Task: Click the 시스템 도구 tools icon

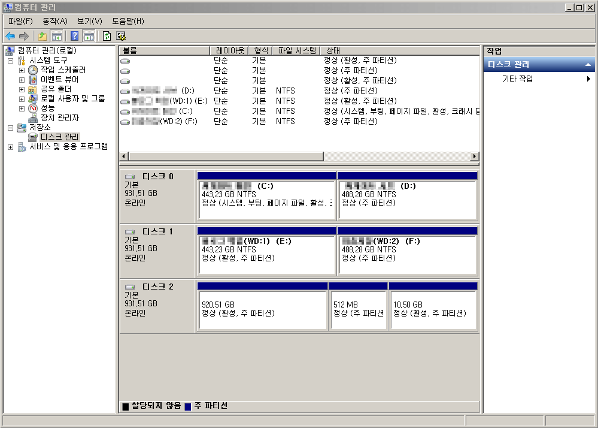Action: pos(22,61)
